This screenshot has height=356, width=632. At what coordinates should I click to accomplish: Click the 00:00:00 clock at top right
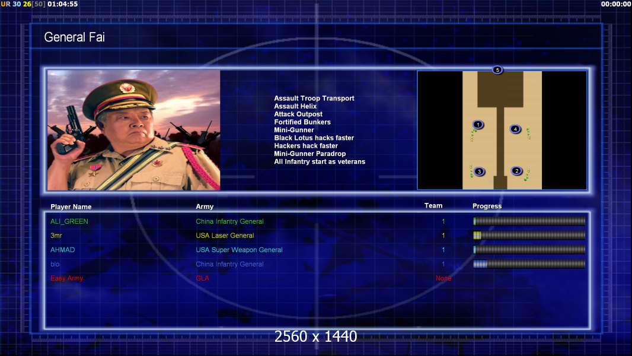(x=616, y=4)
